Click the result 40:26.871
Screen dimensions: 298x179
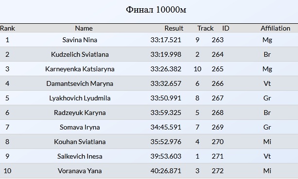click(166, 171)
